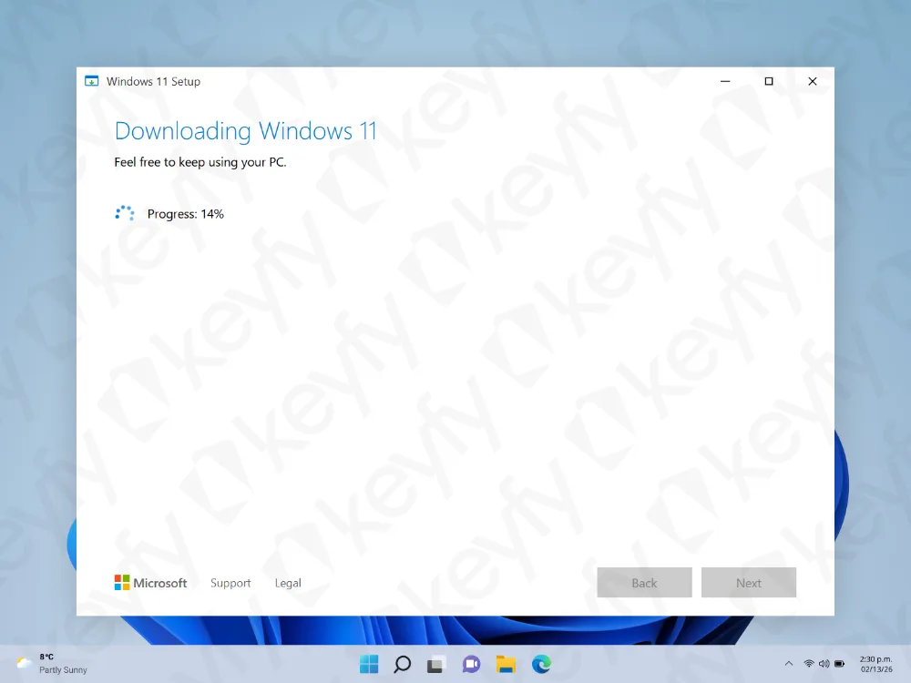Open the Chat app from taskbar
Image resolution: width=911 pixels, height=683 pixels.
[471, 664]
